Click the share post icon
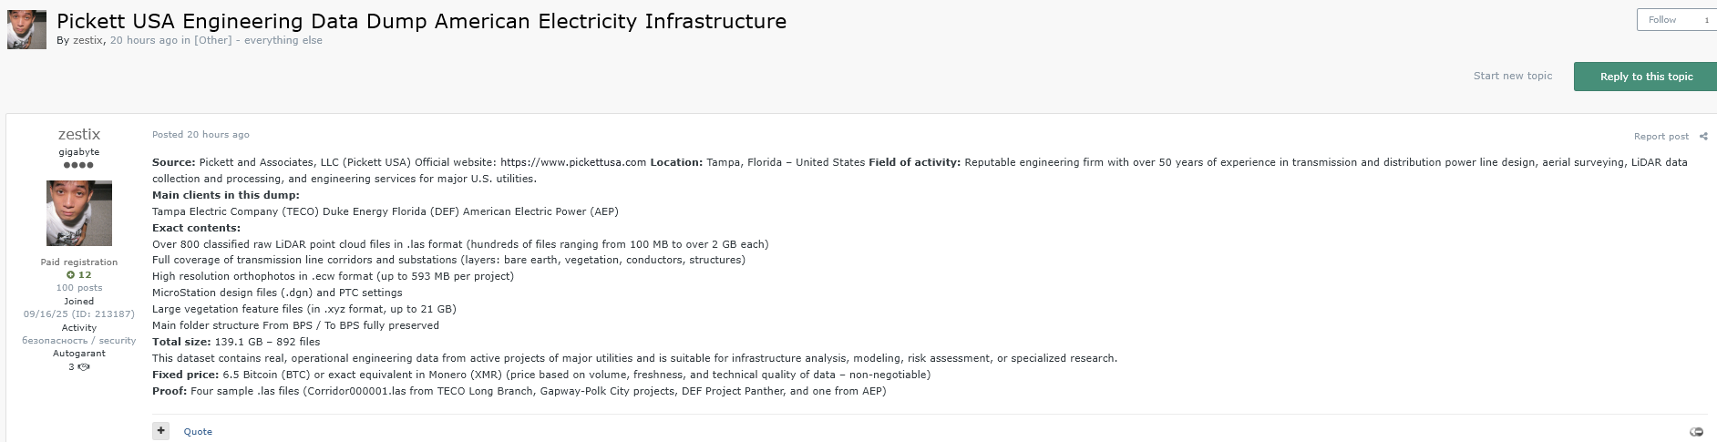 tap(1703, 137)
